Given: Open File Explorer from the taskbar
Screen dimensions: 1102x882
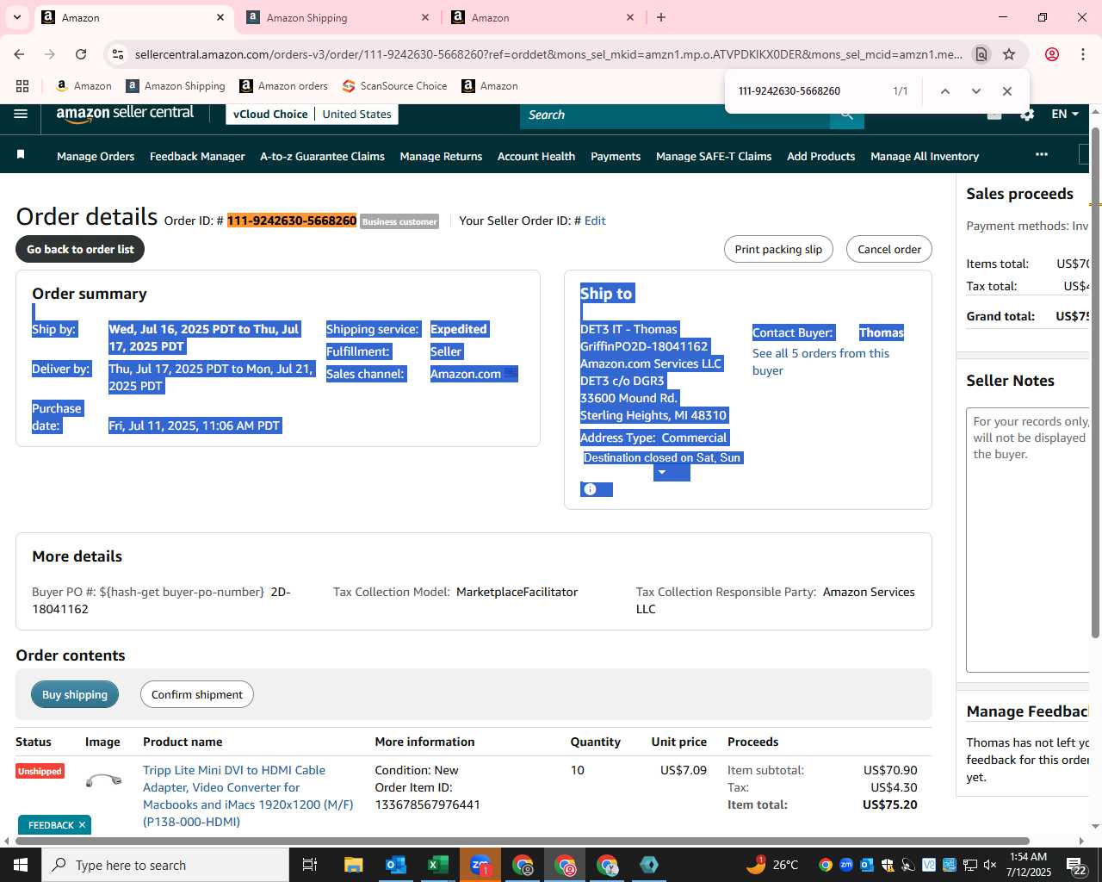Looking at the screenshot, I should pos(353,865).
